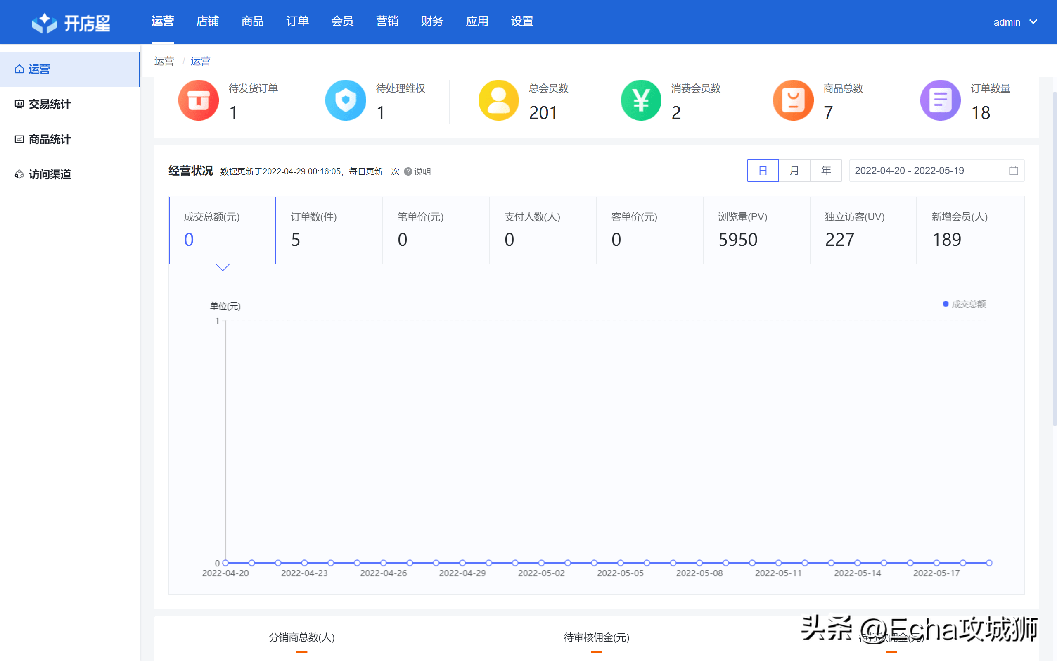Image resolution: width=1057 pixels, height=661 pixels.
Task: Select 访问渠道 in the left sidebar
Action: [x=70, y=174]
